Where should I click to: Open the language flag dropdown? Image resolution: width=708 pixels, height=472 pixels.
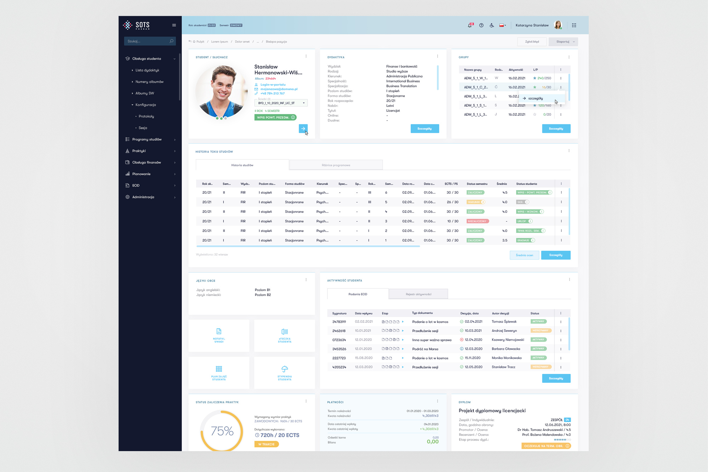pyautogui.click(x=502, y=25)
